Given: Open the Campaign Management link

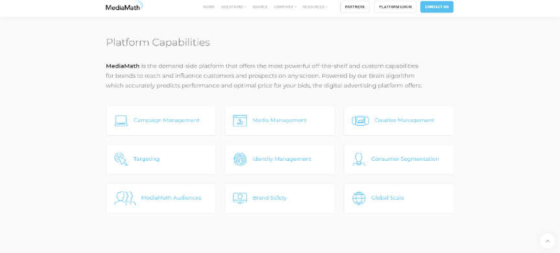Looking at the screenshot, I should [167, 121].
